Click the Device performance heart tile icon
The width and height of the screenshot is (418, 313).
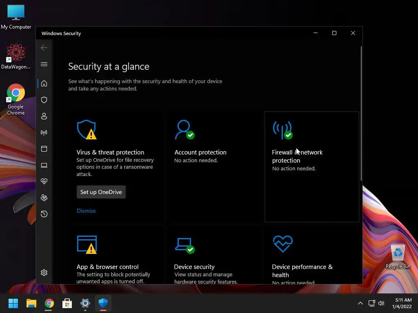pos(282,244)
